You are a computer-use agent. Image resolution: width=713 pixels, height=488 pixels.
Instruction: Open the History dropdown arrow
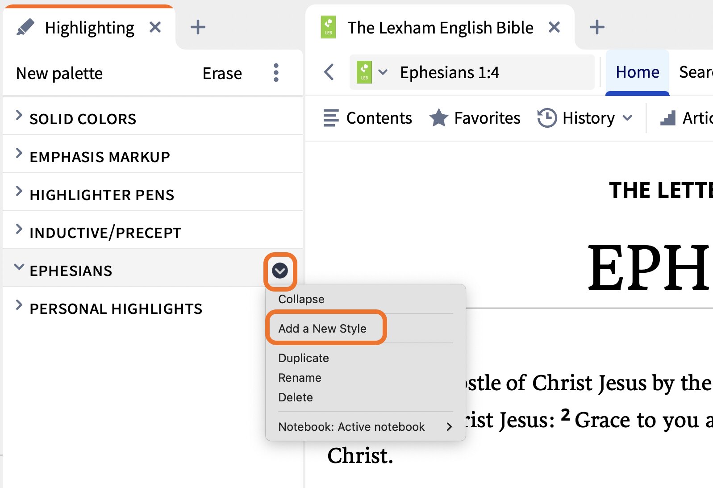(627, 118)
